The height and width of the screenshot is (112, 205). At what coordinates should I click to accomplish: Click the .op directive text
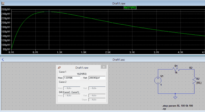point(164,109)
